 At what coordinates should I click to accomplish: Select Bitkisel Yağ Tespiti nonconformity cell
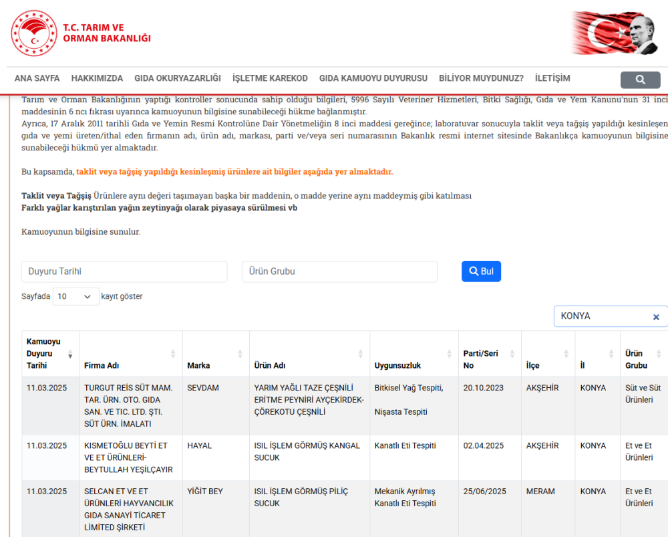click(414, 406)
